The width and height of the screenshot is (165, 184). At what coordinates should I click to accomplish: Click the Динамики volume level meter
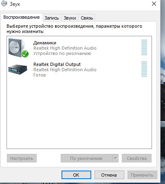(144, 47)
